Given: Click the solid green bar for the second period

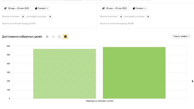Looking at the screenshot, I should click(x=134, y=73).
